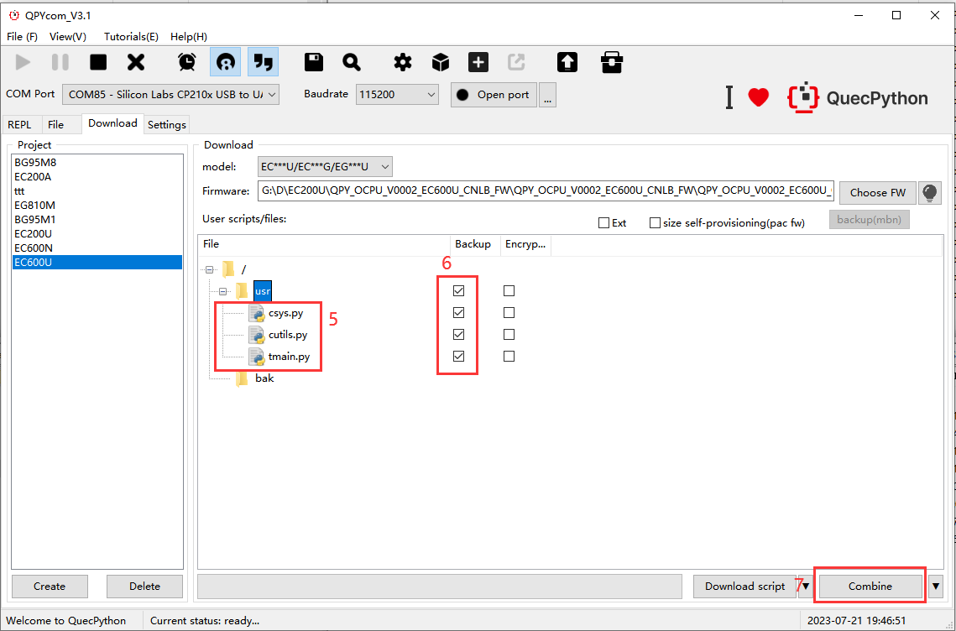Open the gear settings toolbar icon
The image size is (956, 631).
click(x=403, y=62)
